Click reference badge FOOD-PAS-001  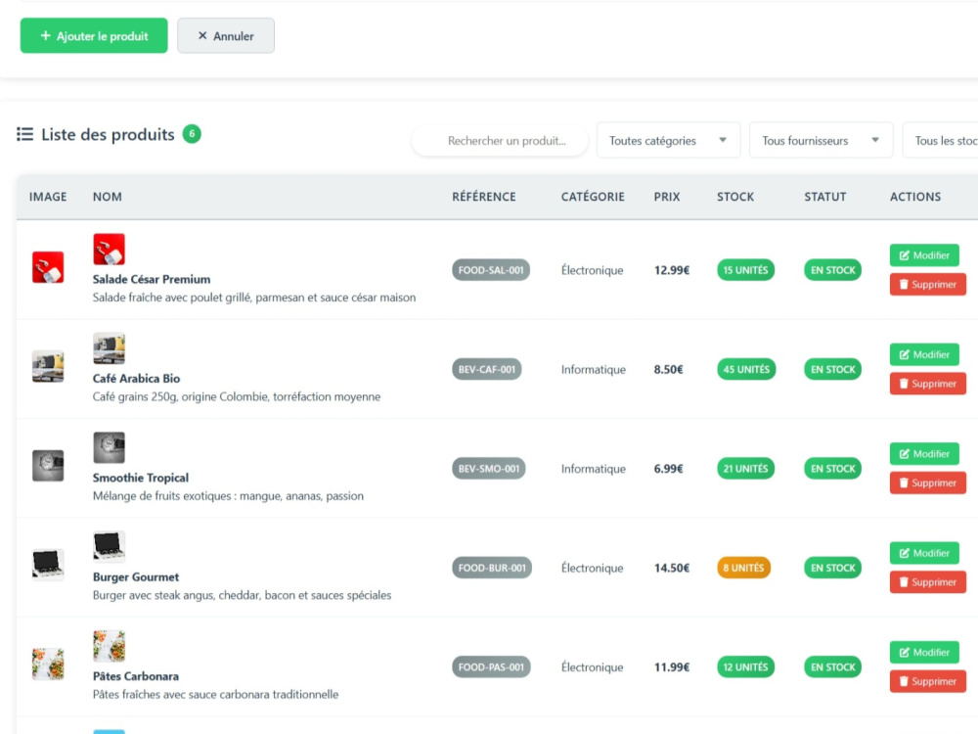(491, 667)
